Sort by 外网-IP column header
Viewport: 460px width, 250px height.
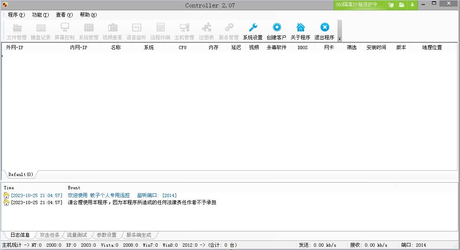[31, 47]
